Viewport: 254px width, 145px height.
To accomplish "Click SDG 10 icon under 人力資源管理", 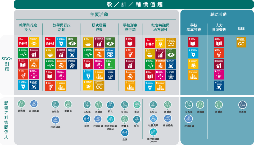I will [219, 75].
